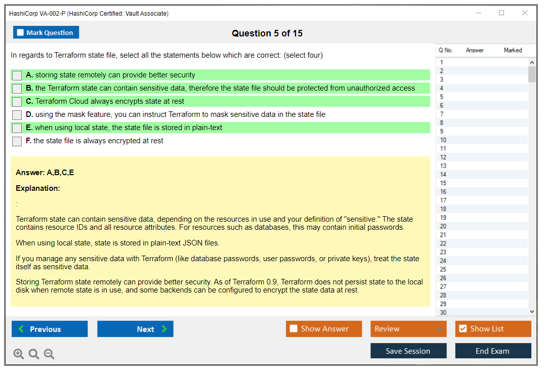The height and width of the screenshot is (372, 544).
Task: Close the HashiCorp VA-002-P window
Action: point(525,13)
